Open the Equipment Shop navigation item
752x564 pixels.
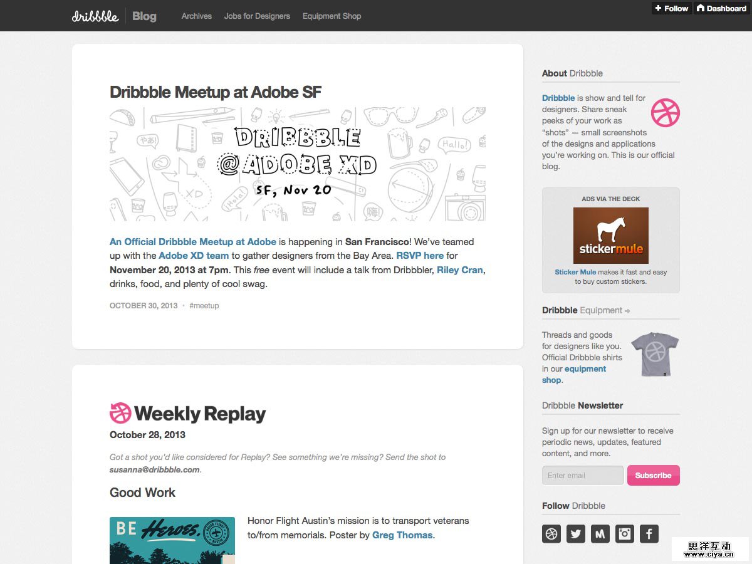332,16
